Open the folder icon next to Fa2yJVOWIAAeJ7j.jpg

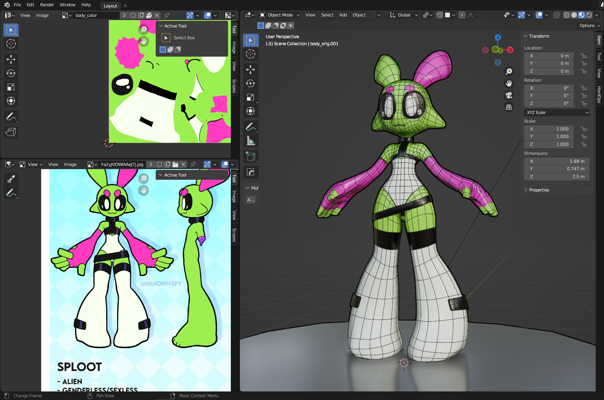click(175, 164)
